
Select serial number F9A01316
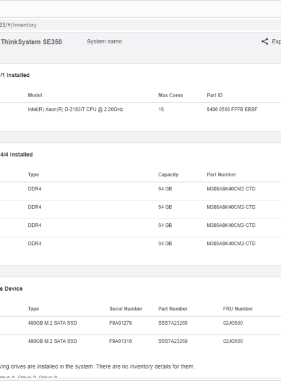pyautogui.click(x=121, y=341)
